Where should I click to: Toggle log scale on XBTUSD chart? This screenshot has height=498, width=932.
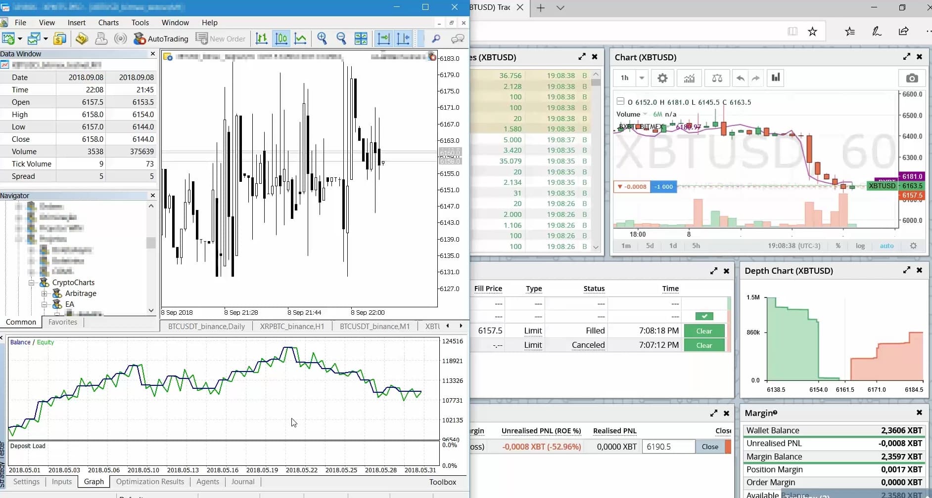coord(860,246)
